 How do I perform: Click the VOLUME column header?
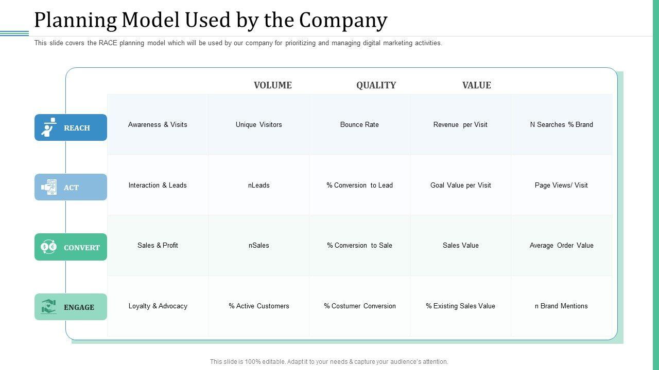272,85
